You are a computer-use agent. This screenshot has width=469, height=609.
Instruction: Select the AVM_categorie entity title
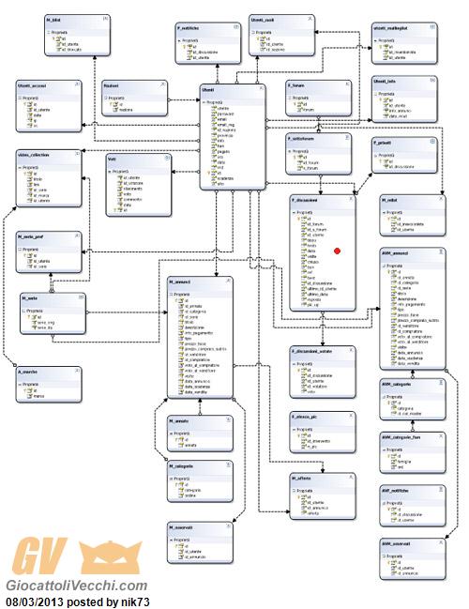coord(396,384)
